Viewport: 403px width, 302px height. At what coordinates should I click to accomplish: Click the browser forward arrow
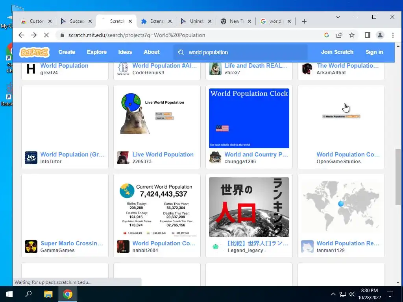pos(34,35)
